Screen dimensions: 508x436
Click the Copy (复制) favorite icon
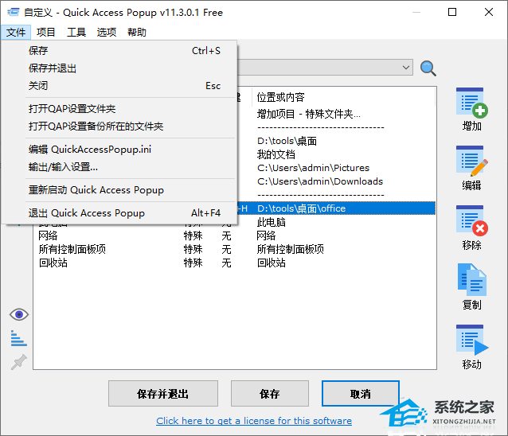471,281
